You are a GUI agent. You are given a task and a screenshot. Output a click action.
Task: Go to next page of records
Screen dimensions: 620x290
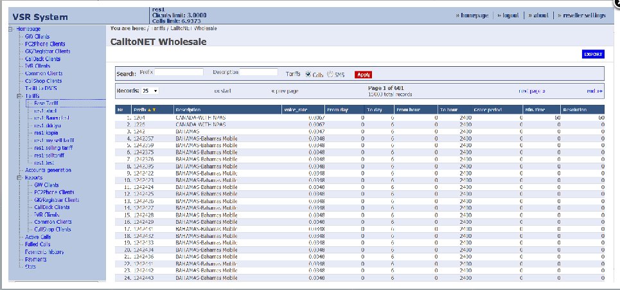click(532, 91)
